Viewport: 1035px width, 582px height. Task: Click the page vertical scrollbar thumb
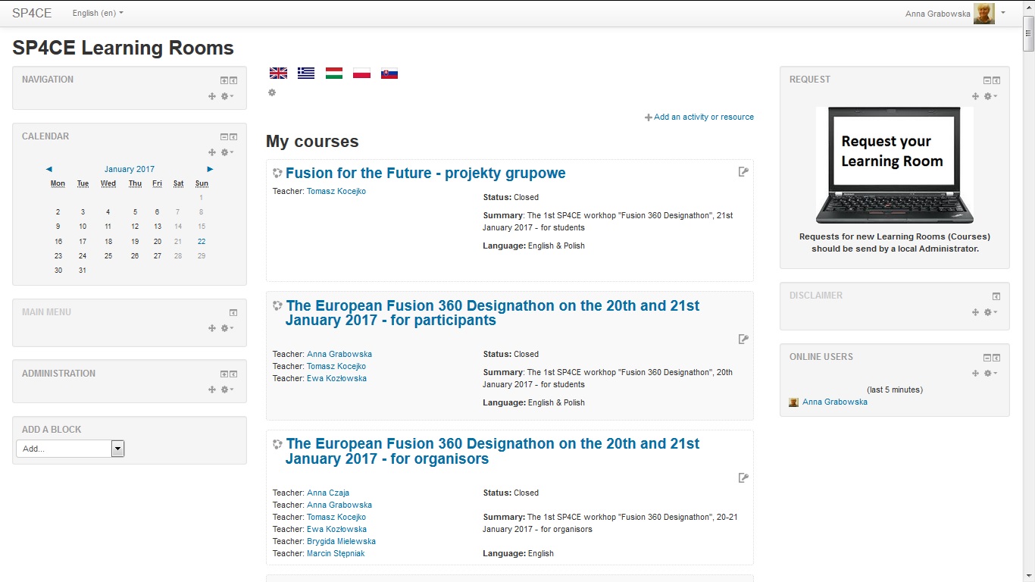pos(1028,33)
